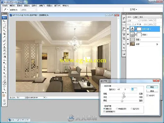Select the Zoom tool

4,89
